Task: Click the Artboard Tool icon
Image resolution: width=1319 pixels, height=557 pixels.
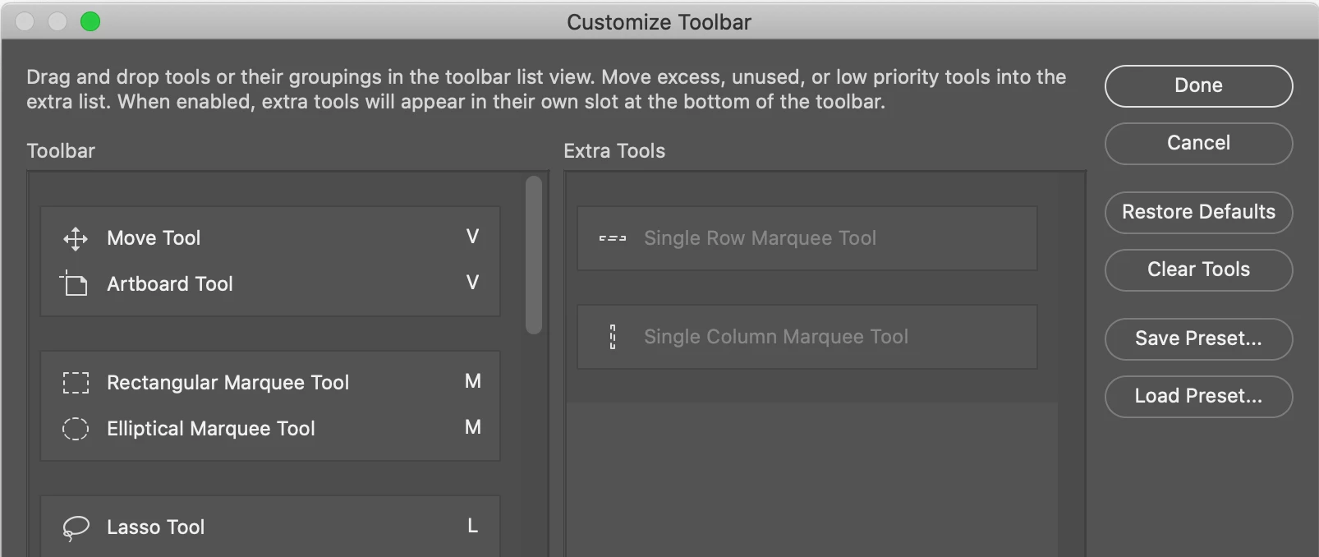Action: 75,284
